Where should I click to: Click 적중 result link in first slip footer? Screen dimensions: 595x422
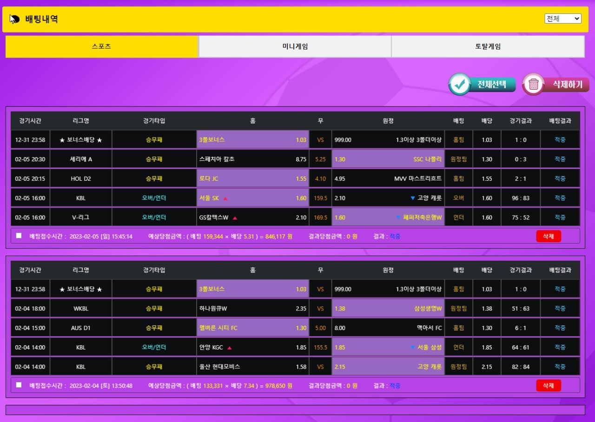[x=395, y=236]
